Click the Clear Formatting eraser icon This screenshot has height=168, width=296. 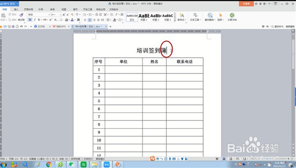coord(72,14)
